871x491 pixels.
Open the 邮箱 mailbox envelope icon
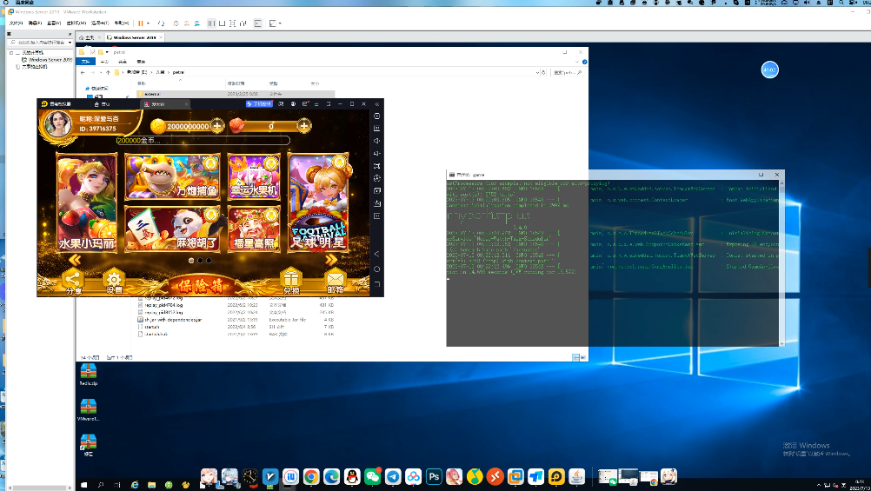336,281
